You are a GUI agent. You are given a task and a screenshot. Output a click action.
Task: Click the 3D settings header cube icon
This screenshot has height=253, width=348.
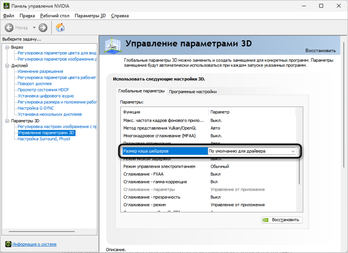pos(113,47)
